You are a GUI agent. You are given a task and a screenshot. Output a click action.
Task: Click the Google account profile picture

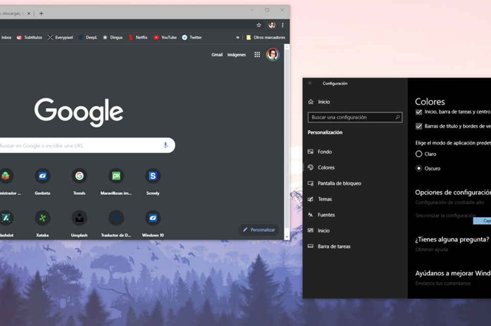tap(273, 55)
